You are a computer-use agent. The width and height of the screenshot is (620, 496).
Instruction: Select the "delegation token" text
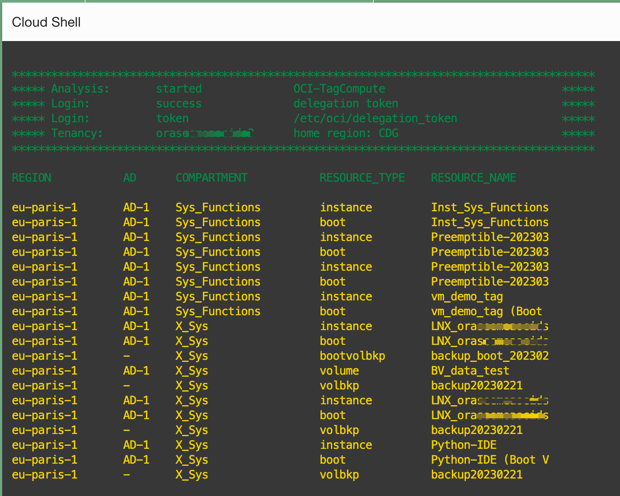[x=346, y=103]
